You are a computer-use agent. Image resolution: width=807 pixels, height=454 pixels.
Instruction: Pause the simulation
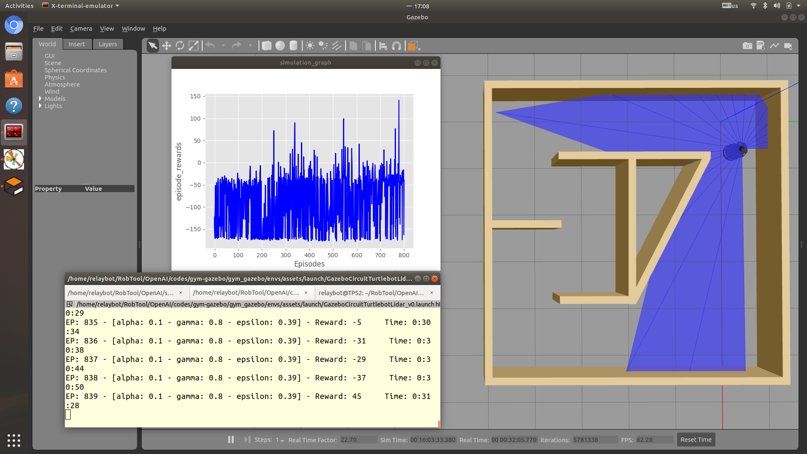[231, 439]
